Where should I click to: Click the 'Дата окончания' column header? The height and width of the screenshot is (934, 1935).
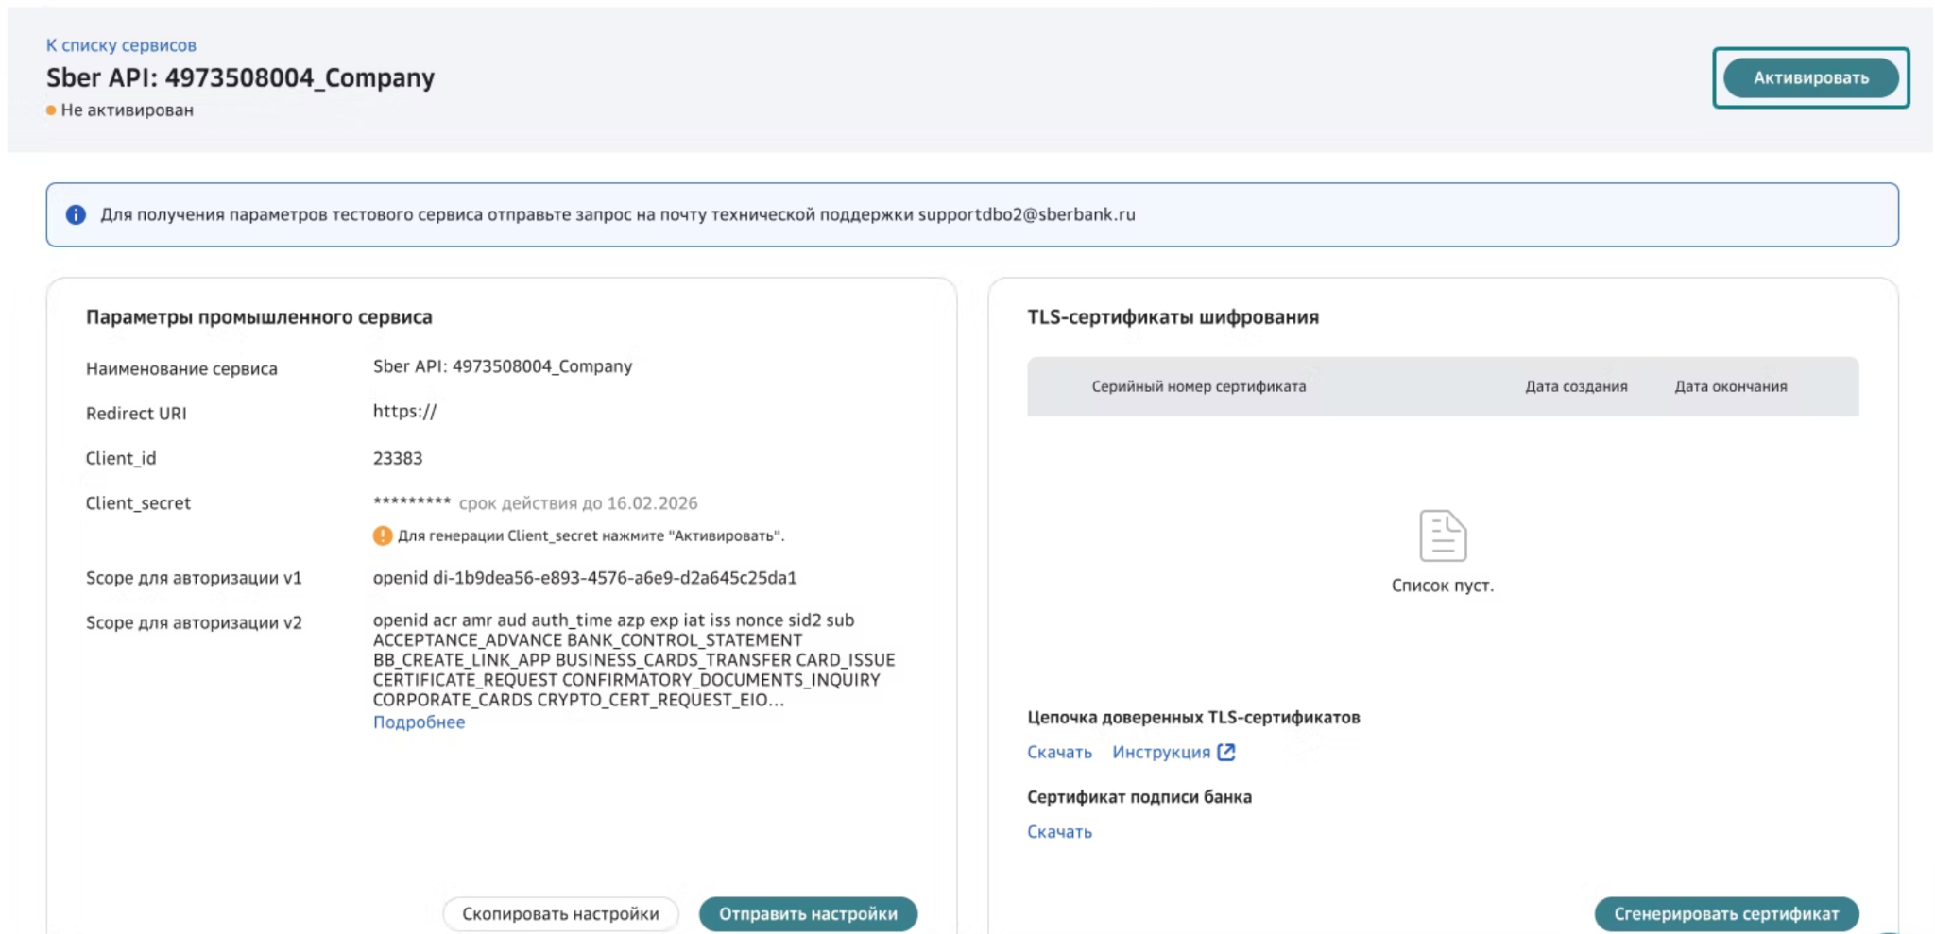(1731, 386)
